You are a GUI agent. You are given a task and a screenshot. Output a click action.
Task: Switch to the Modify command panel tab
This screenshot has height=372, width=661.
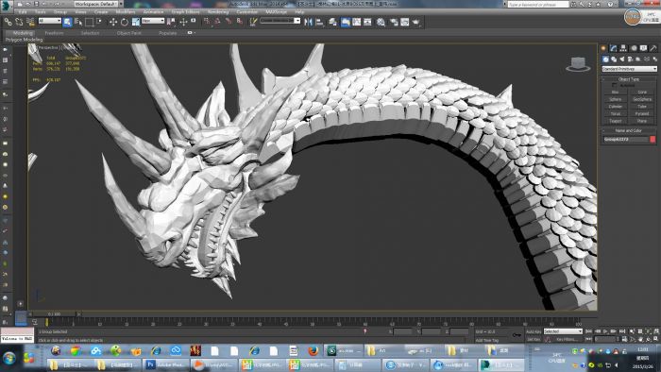pyautogui.click(x=614, y=48)
